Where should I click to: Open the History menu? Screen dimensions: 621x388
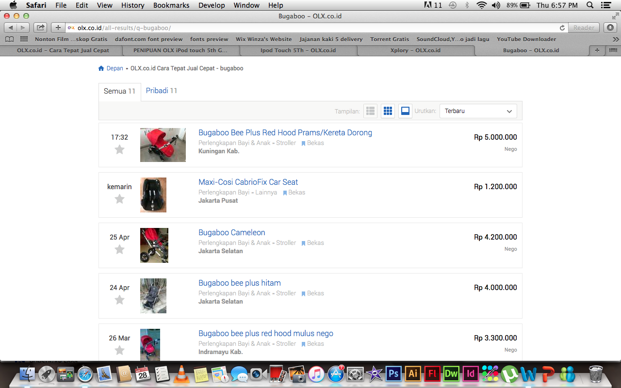[132, 5]
